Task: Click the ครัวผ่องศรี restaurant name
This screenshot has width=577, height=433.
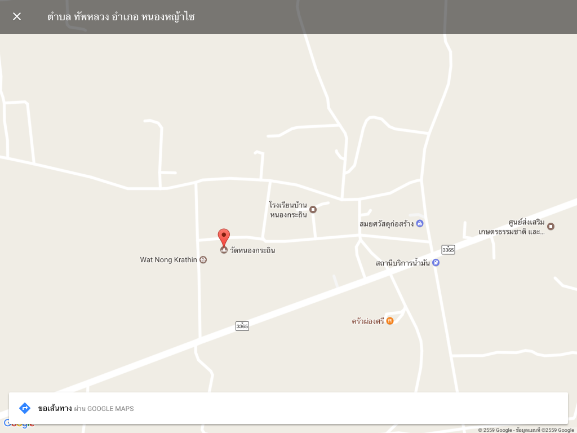Action: tap(367, 321)
